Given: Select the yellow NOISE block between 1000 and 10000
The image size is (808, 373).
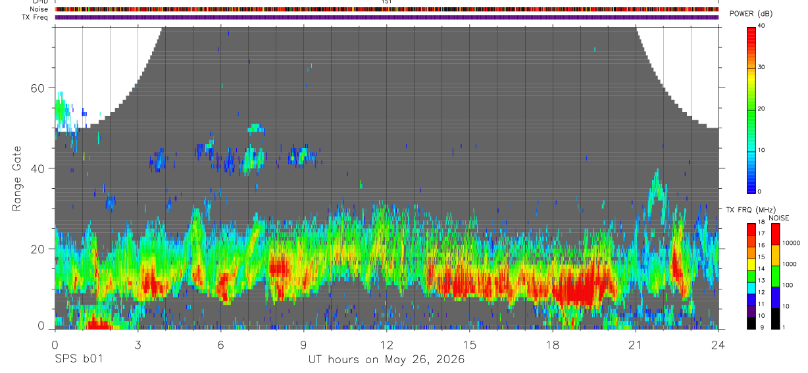Looking at the screenshot, I should point(775,255).
